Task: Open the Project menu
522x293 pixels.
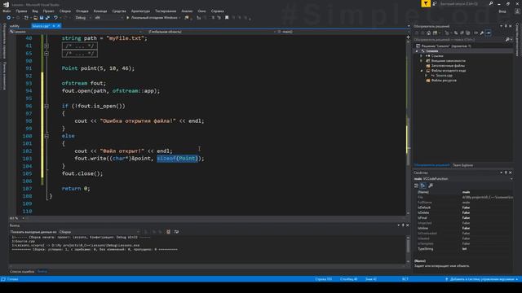Action: 49,11
